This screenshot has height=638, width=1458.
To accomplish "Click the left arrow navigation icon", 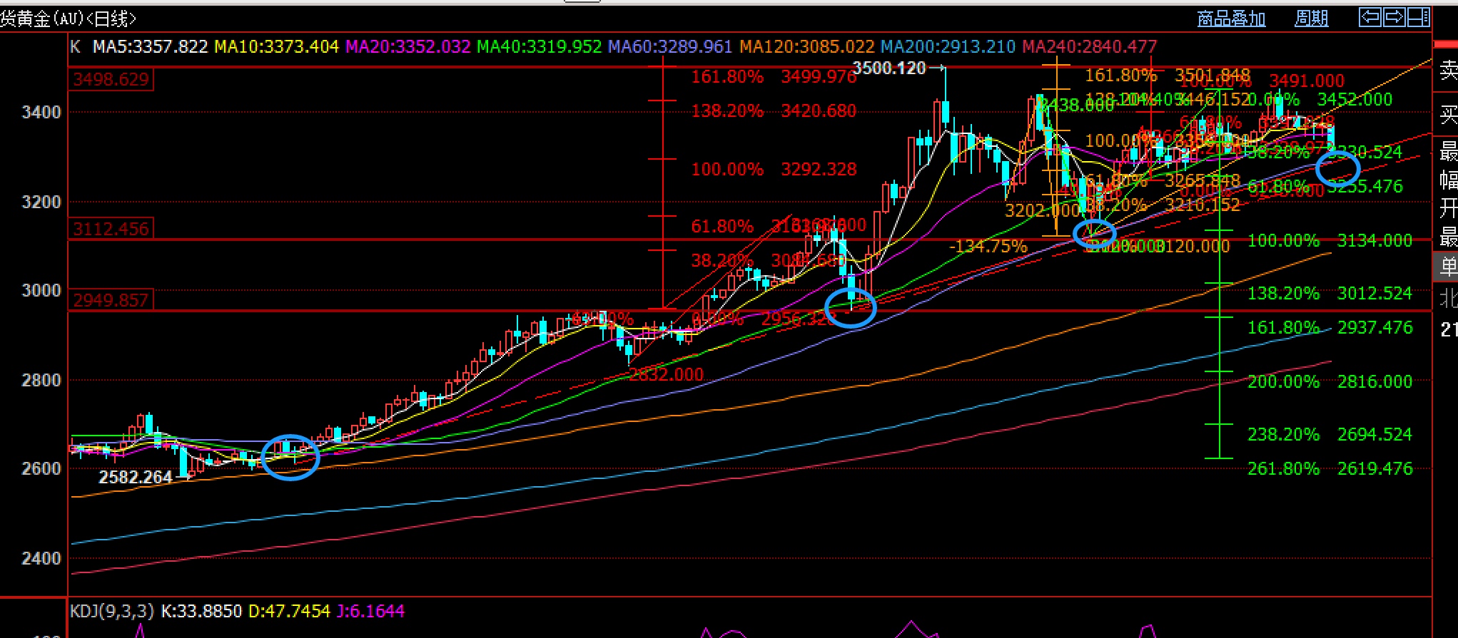I will point(1370,17).
